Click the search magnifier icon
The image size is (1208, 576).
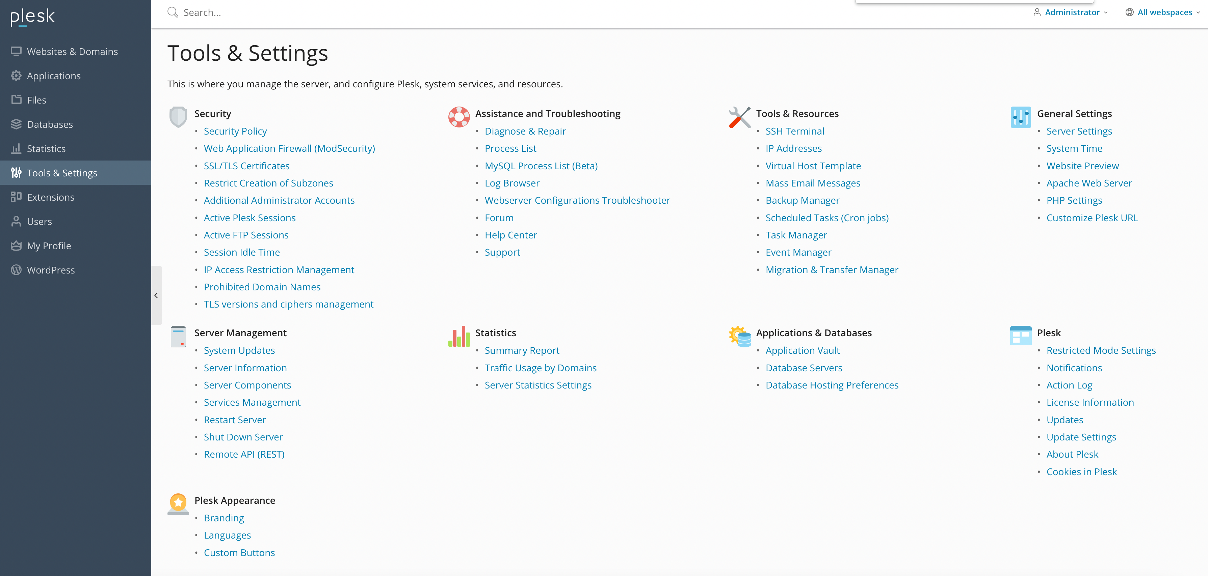(173, 12)
